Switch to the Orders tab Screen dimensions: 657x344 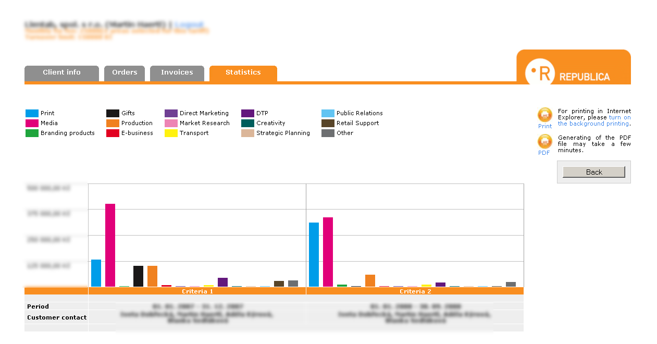click(125, 73)
